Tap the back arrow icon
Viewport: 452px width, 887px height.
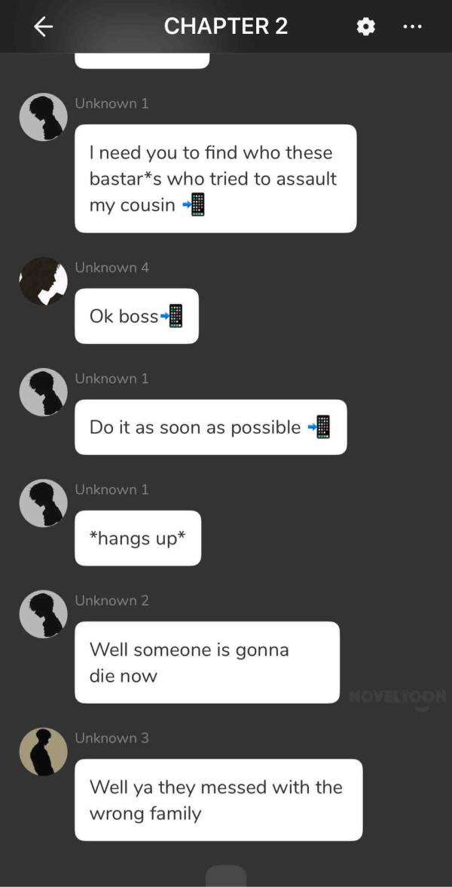point(44,26)
